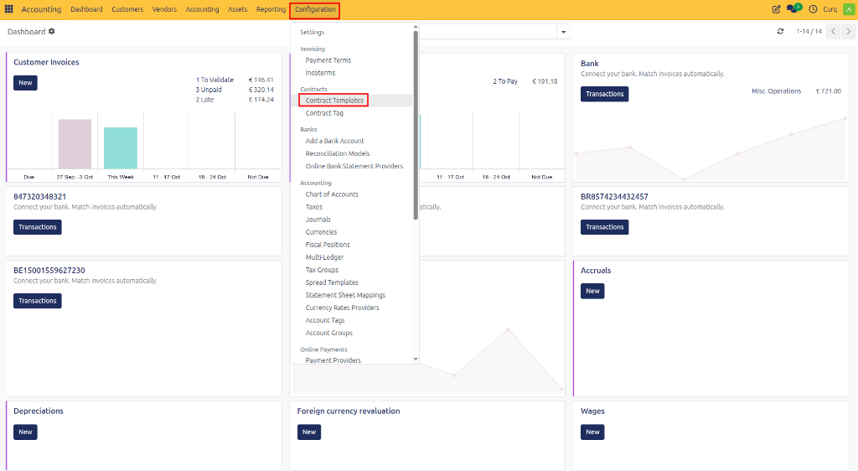Open 1 To Validate invoices link
The width and height of the screenshot is (858, 471).
tap(214, 80)
